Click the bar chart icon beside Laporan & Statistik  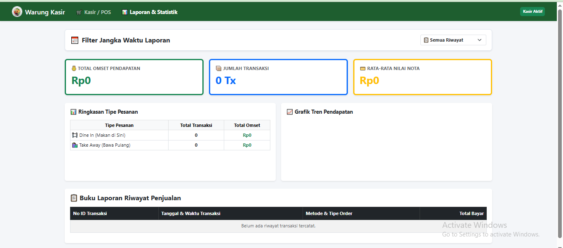[124, 12]
